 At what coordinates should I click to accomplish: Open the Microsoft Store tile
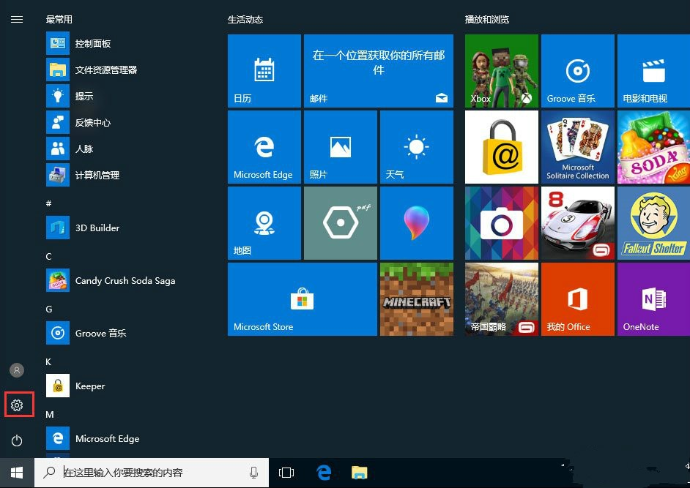(x=302, y=299)
